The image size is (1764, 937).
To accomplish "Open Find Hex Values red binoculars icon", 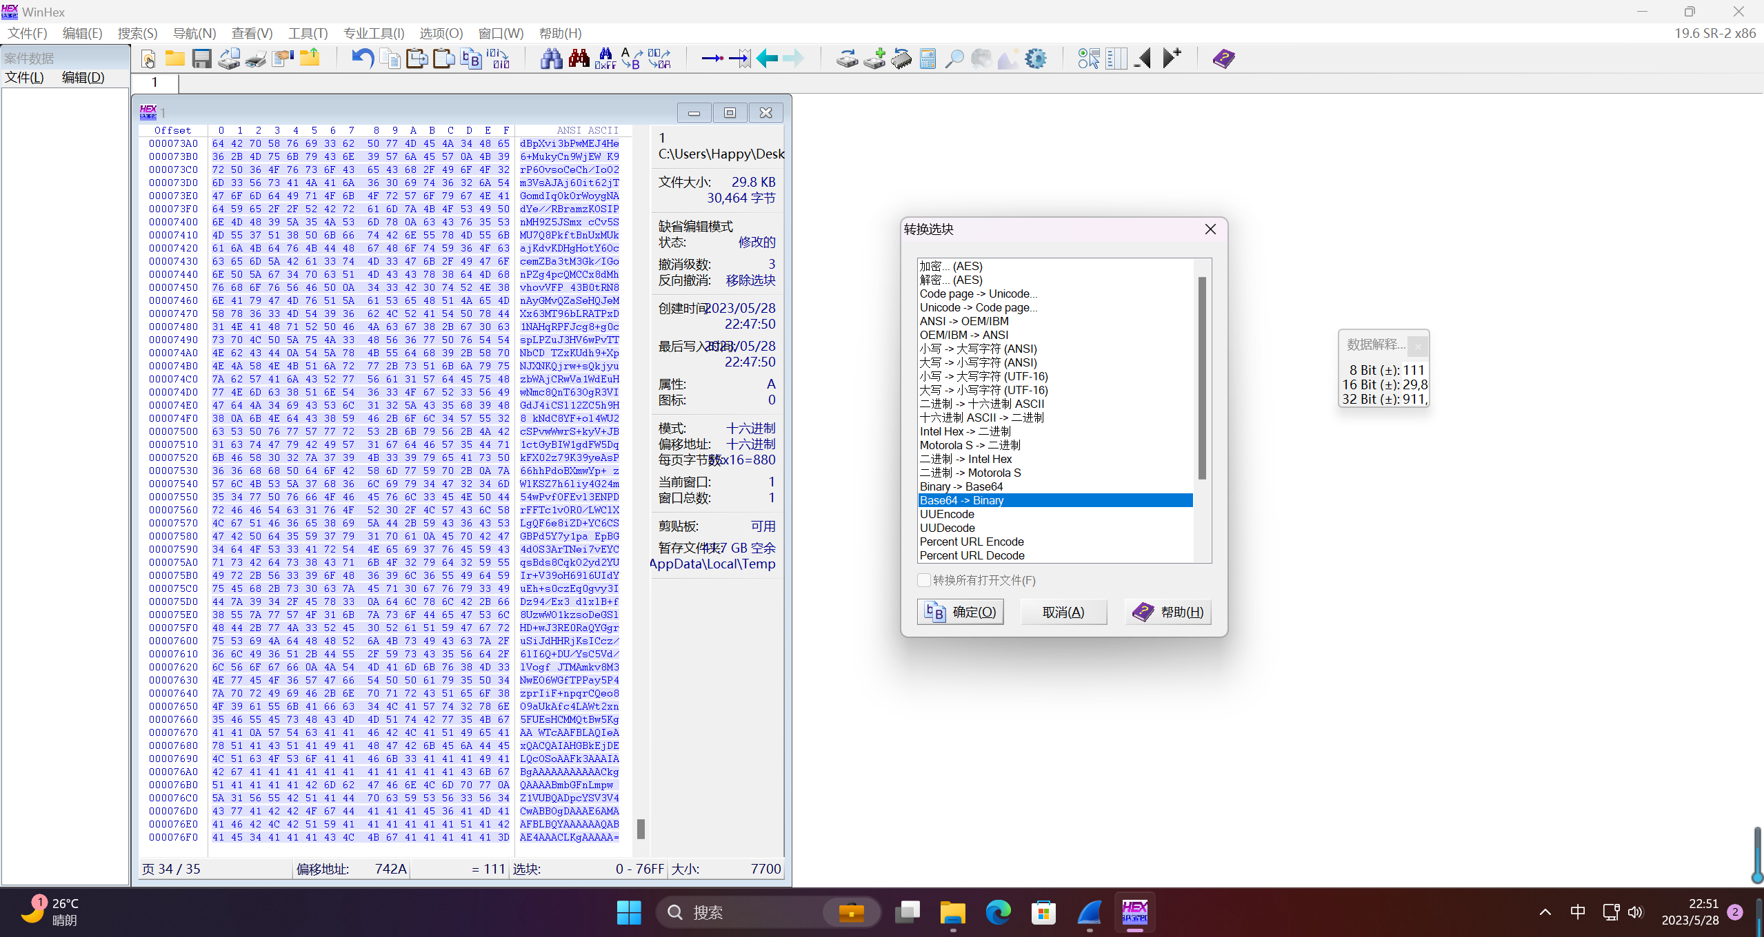I will point(579,59).
